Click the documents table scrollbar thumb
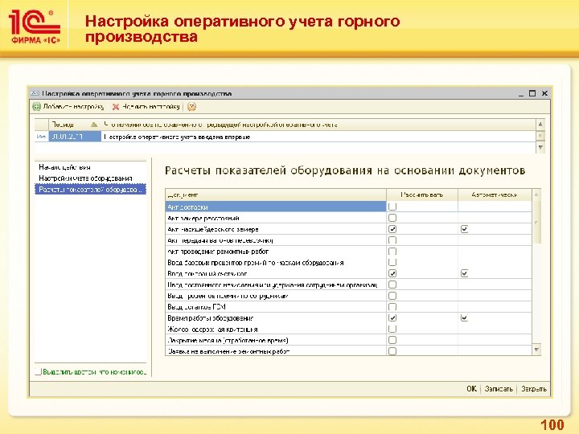Viewport: 579px width, 434px height. [x=536, y=223]
